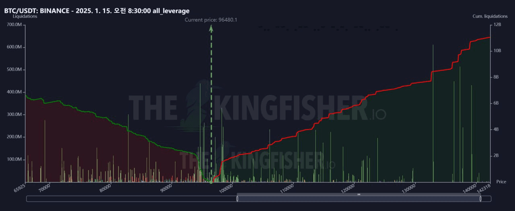Click the 'Cum. liquidations' right axis title

[x=490, y=16]
